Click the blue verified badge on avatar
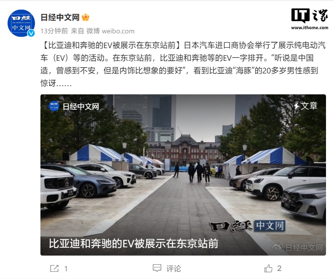This screenshot has width=334, height=279. click(31, 33)
